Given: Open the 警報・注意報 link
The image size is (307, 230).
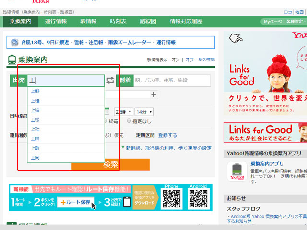Looking at the screenshot, I should 88,43.
